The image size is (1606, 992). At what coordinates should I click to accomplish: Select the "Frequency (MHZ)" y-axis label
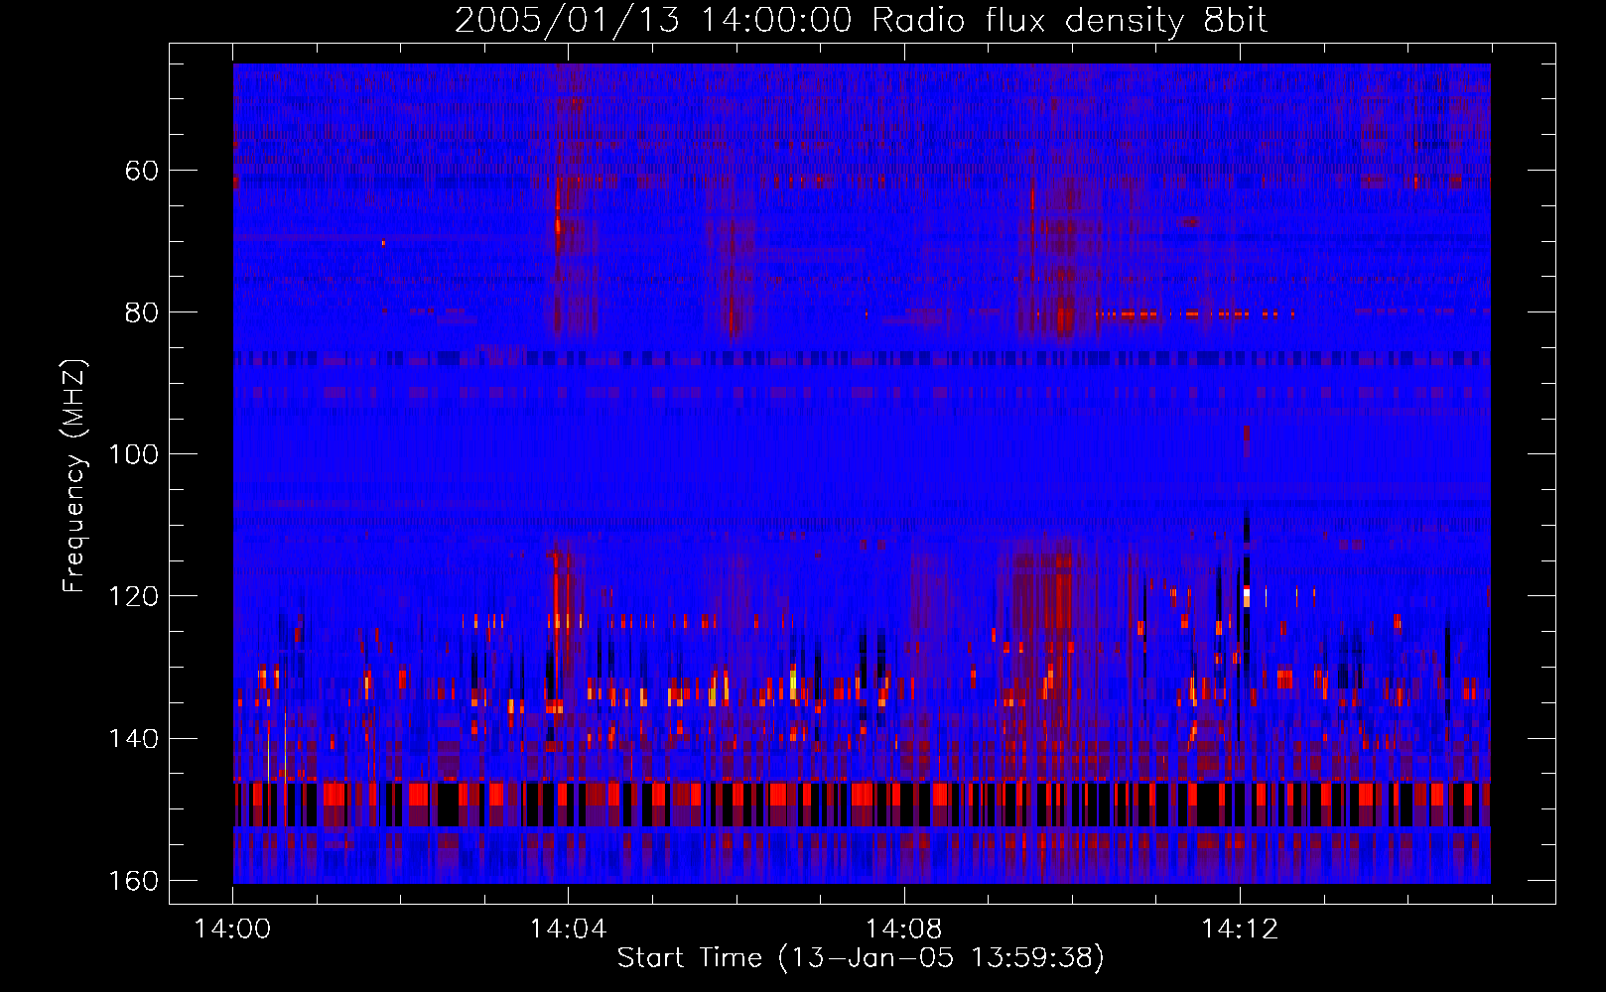(74, 475)
